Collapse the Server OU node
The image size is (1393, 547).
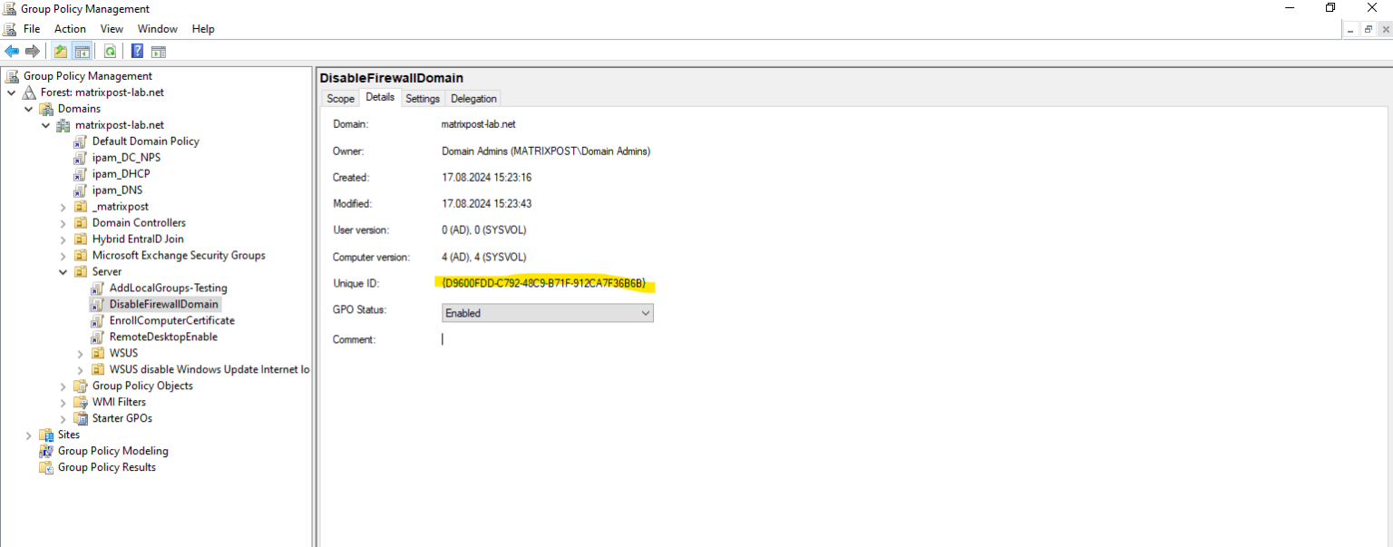63,272
